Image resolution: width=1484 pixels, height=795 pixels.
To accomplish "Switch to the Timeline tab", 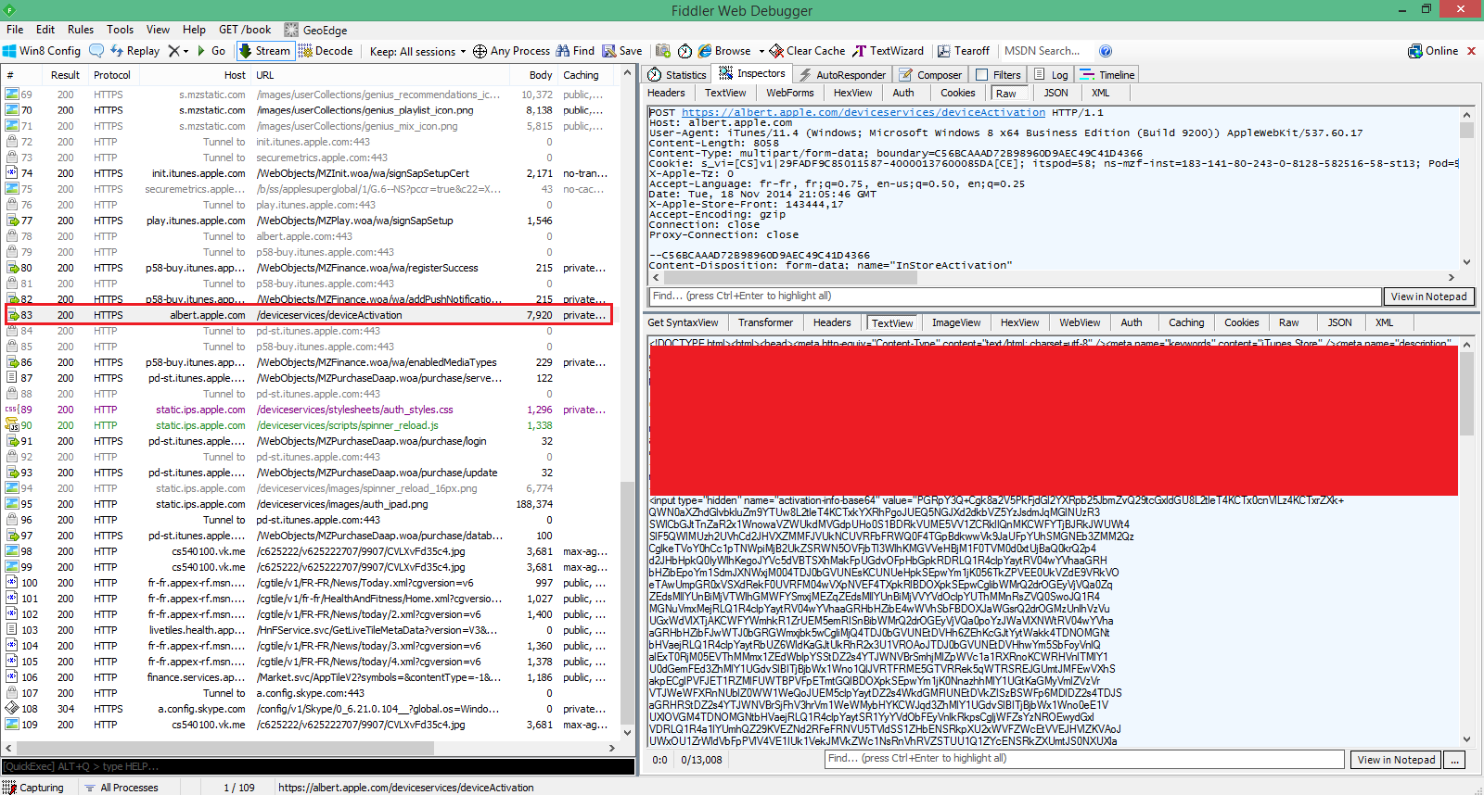I will click(1108, 75).
